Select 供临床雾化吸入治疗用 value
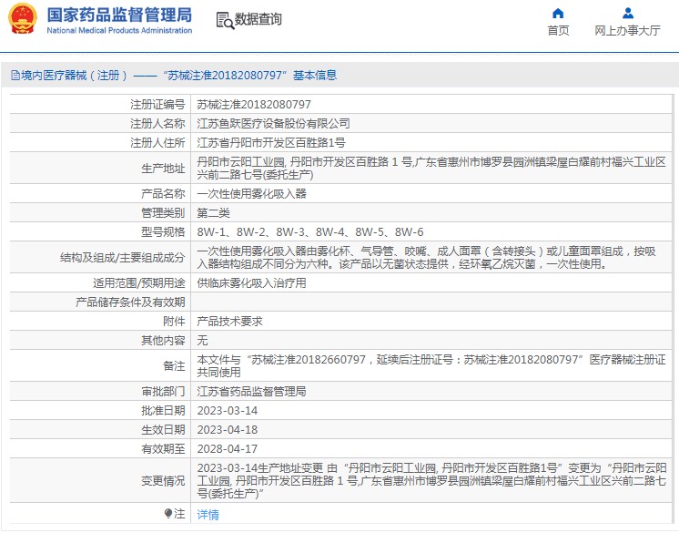Viewport: 679px width, 533px height. click(x=251, y=283)
